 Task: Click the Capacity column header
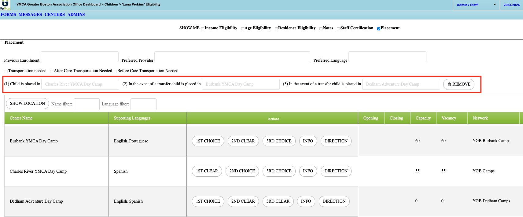pyautogui.click(x=423, y=118)
